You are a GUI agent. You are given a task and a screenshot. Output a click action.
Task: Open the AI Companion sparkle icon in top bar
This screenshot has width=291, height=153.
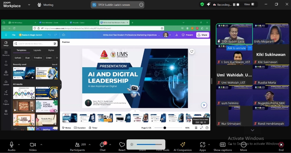click(208, 4)
